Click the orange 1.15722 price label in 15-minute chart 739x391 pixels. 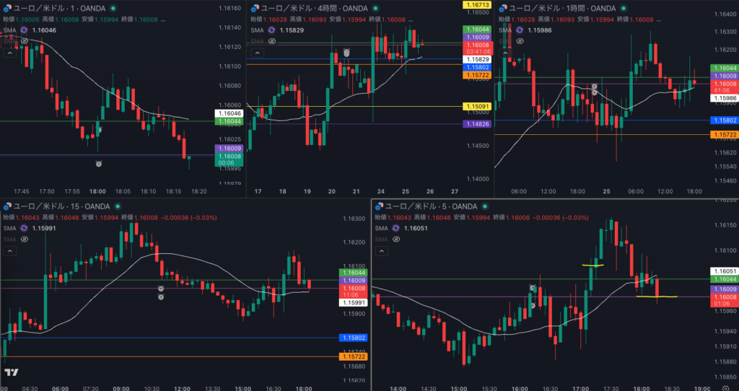(352, 357)
